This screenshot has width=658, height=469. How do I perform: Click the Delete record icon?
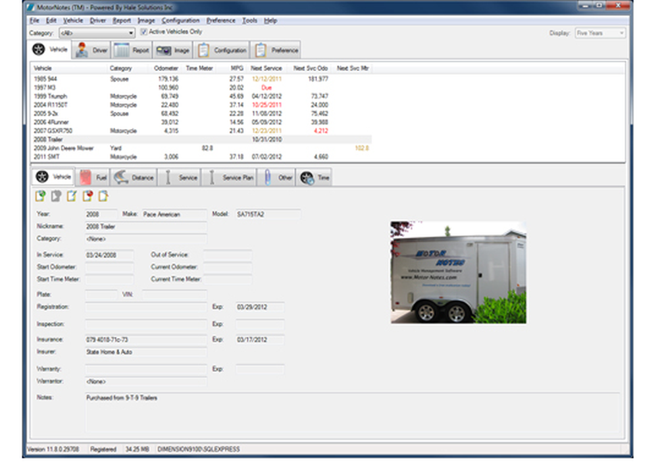pos(89,195)
